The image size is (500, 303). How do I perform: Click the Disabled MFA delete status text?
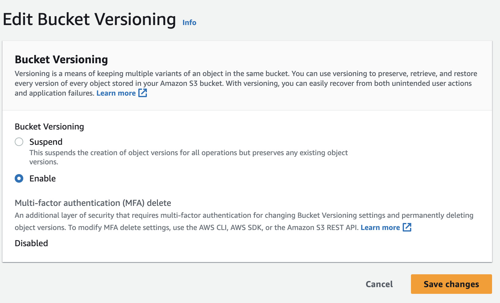click(31, 243)
